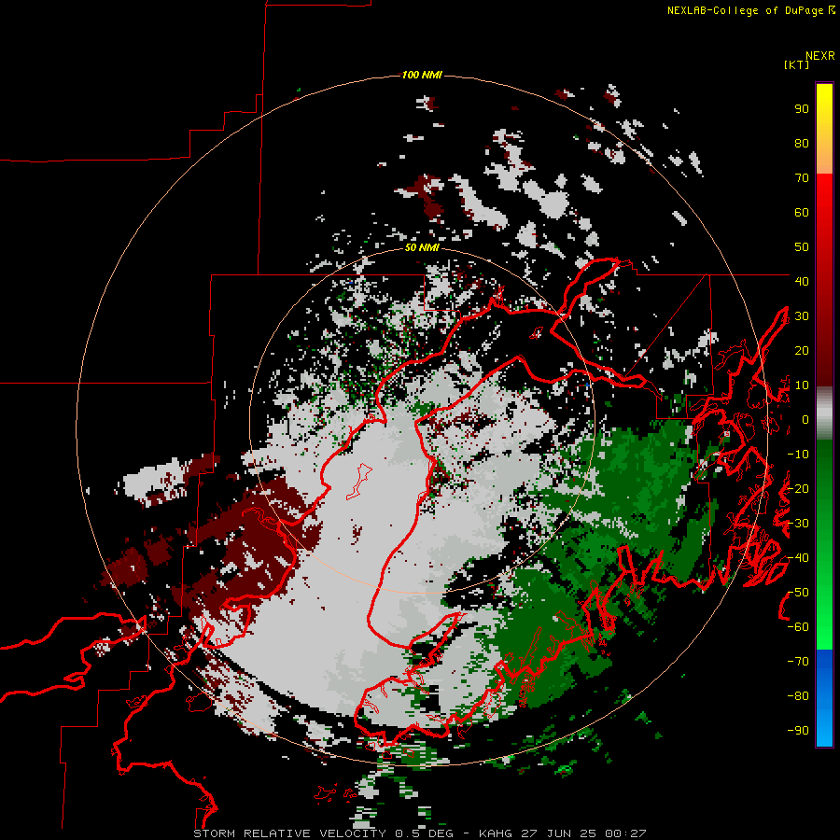The height and width of the screenshot is (840, 840).
Task: Click the 30 value on velocity scale
Action: pyautogui.click(x=802, y=316)
